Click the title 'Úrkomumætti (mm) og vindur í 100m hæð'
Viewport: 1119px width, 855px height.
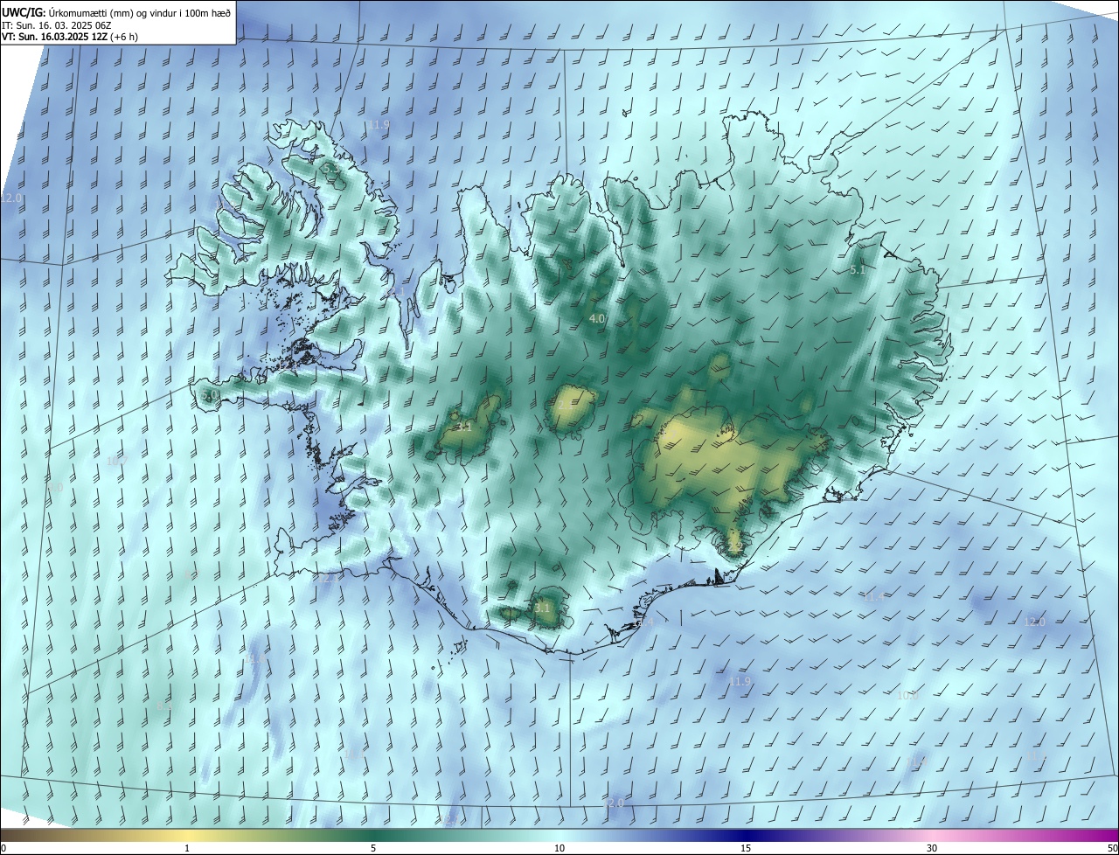point(141,12)
